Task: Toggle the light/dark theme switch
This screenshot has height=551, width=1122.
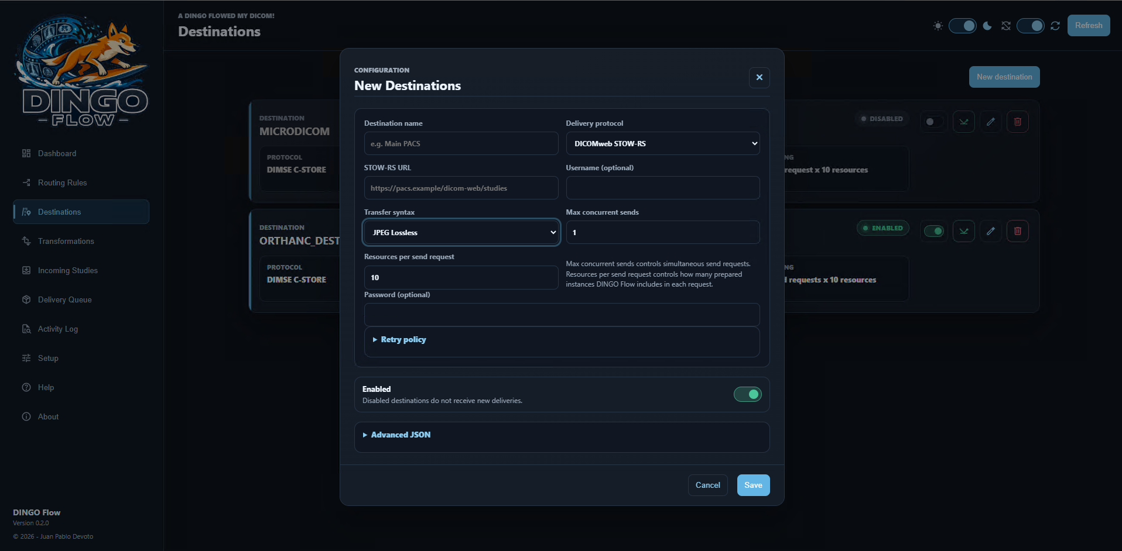Action: click(x=963, y=26)
